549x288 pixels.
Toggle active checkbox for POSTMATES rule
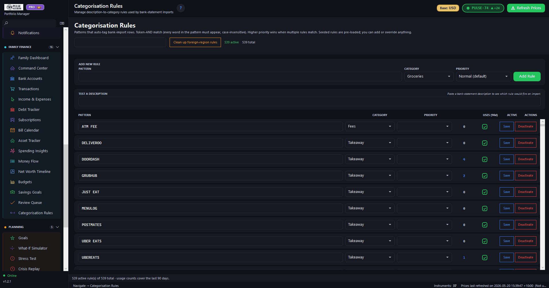(x=485, y=225)
